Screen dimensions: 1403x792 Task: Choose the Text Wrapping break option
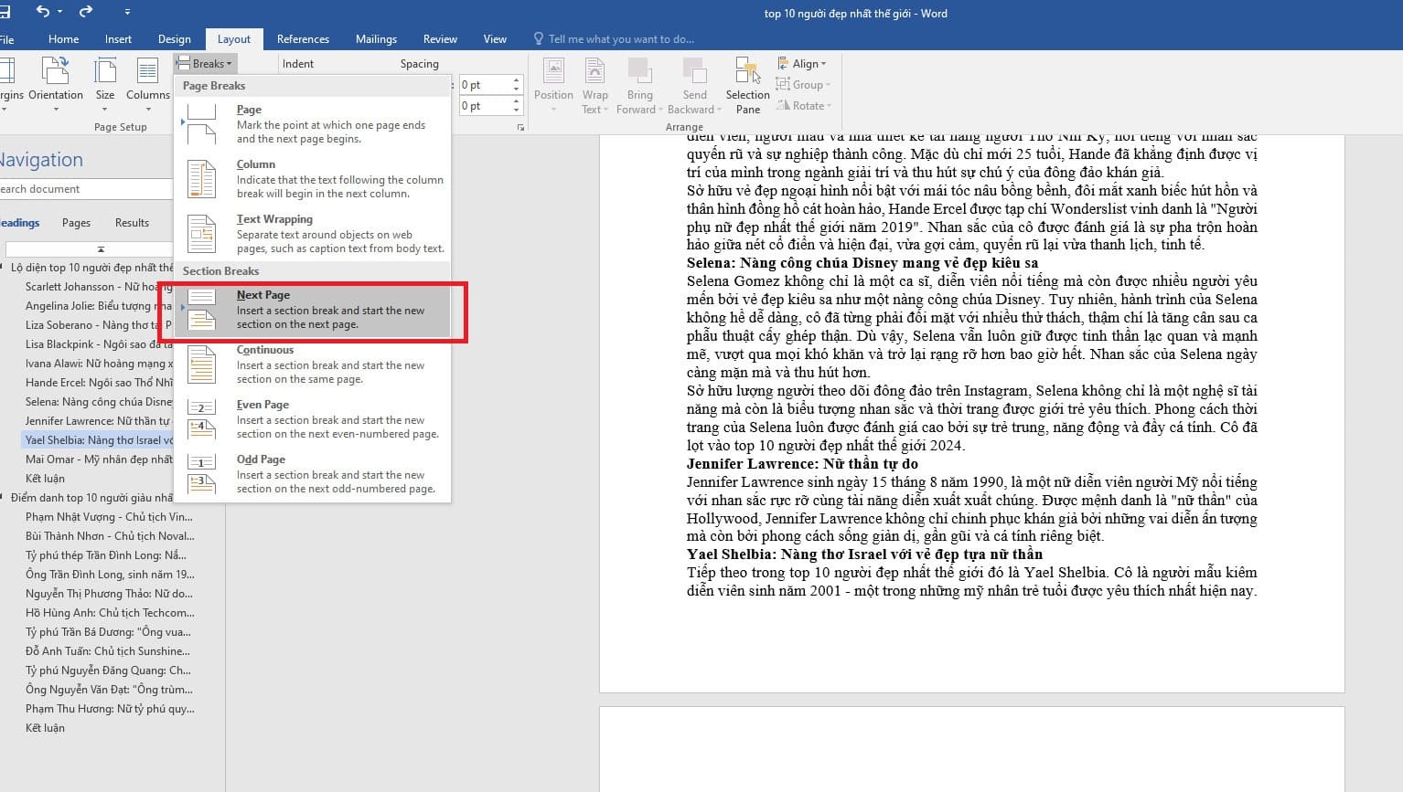point(313,233)
